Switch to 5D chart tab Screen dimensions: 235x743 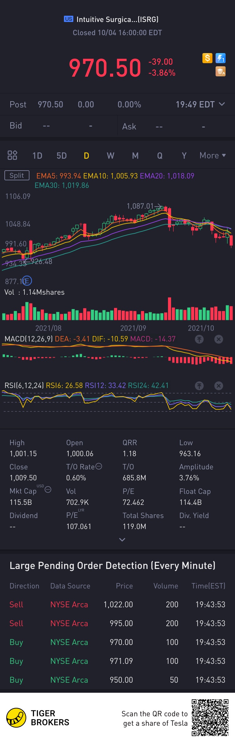tap(62, 156)
